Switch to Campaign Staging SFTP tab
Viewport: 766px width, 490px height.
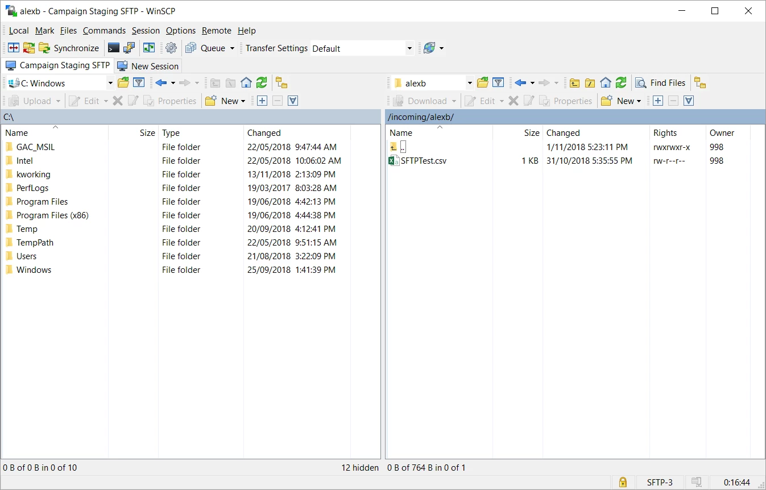tap(58, 65)
